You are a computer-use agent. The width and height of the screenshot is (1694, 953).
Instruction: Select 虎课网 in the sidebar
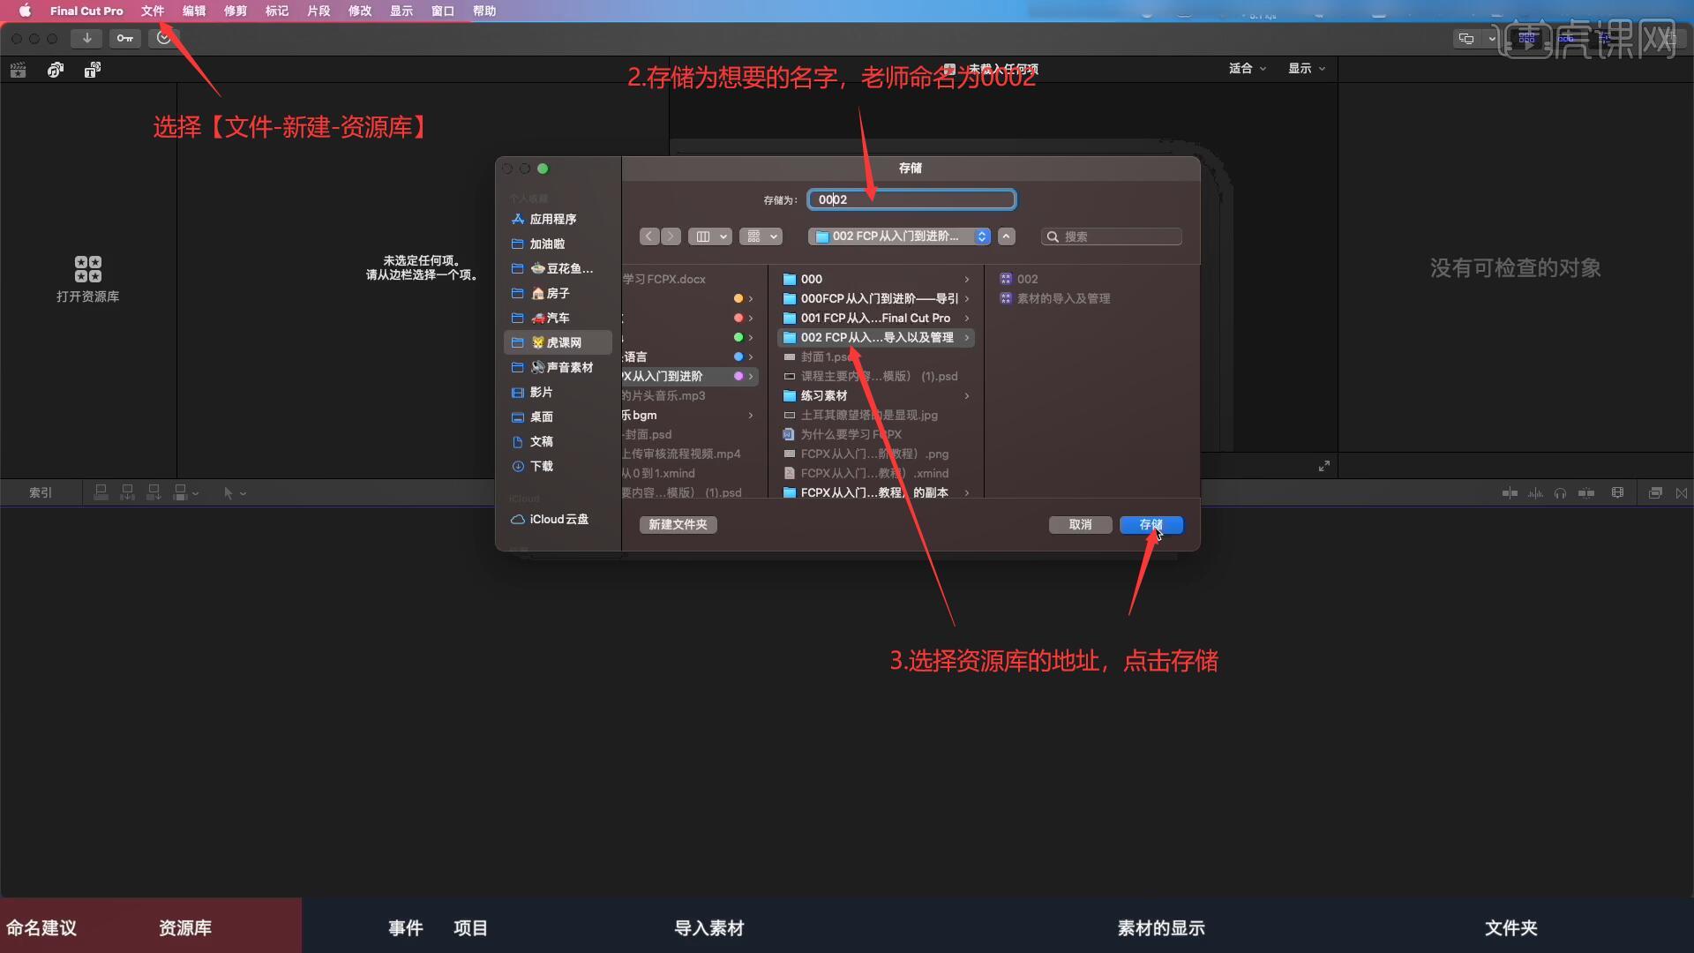(558, 342)
